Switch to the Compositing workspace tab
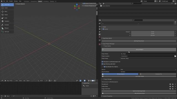 (34, 1)
